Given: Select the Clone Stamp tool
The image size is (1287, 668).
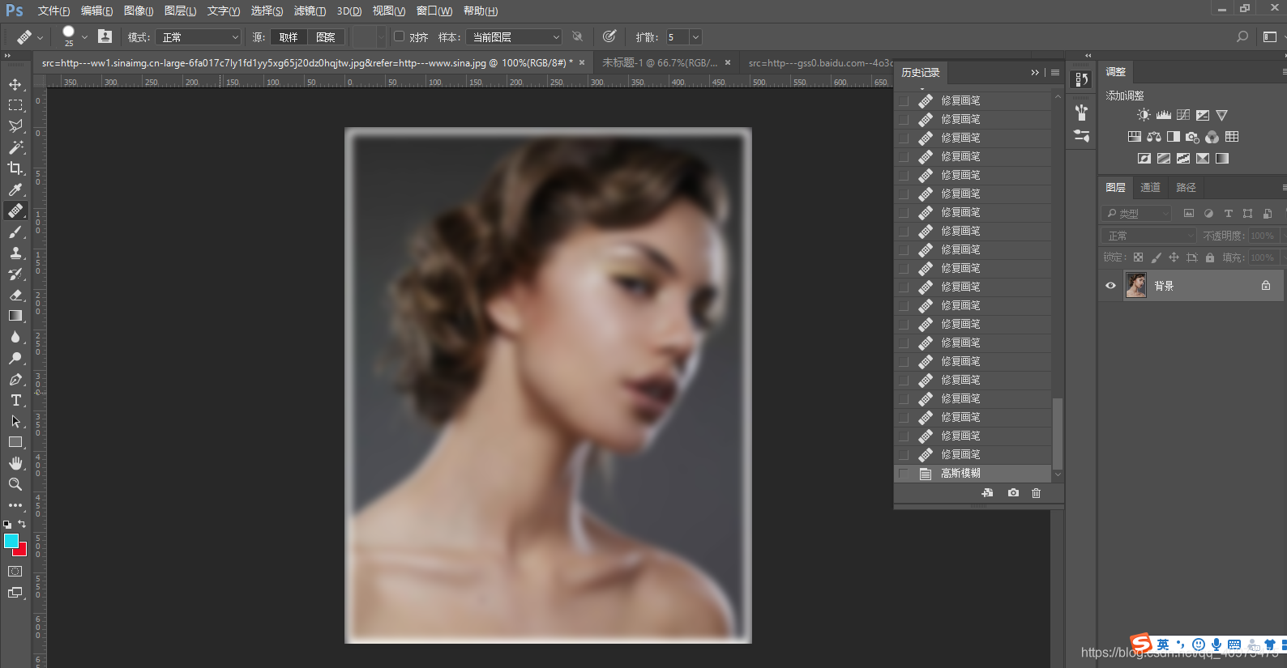Looking at the screenshot, I should click(15, 253).
